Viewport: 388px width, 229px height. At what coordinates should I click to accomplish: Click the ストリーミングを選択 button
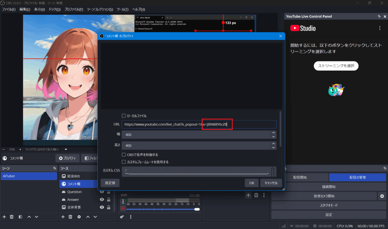pos(336,66)
